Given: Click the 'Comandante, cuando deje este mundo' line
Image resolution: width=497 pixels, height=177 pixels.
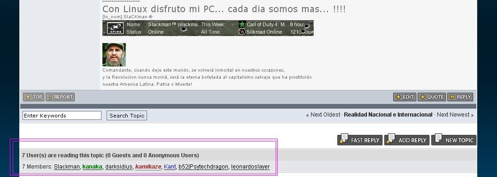Looking at the screenshot, I should tap(194, 70).
